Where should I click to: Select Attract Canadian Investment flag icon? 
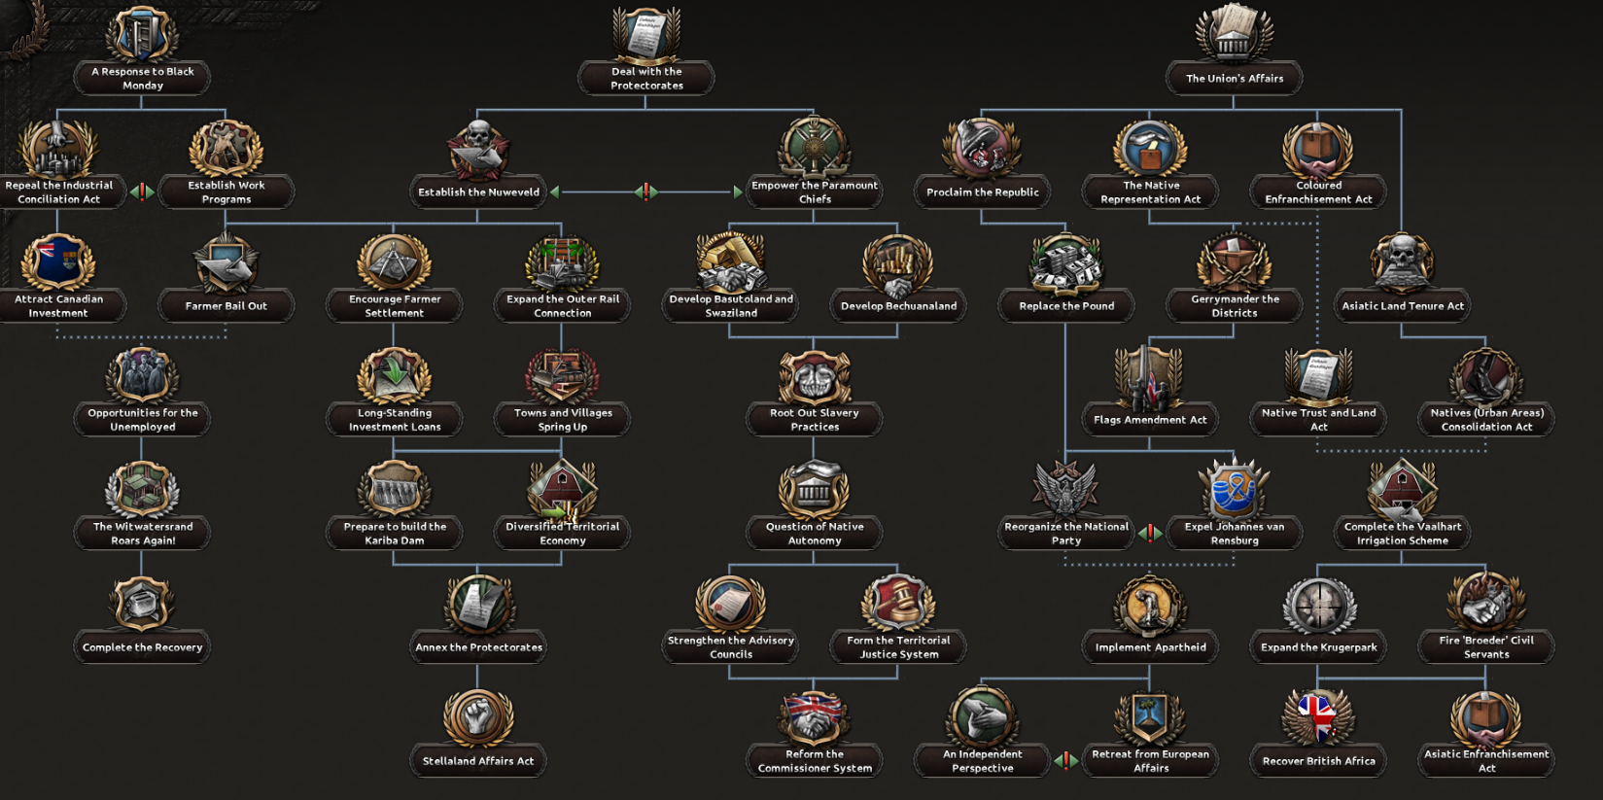[x=58, y=261]
